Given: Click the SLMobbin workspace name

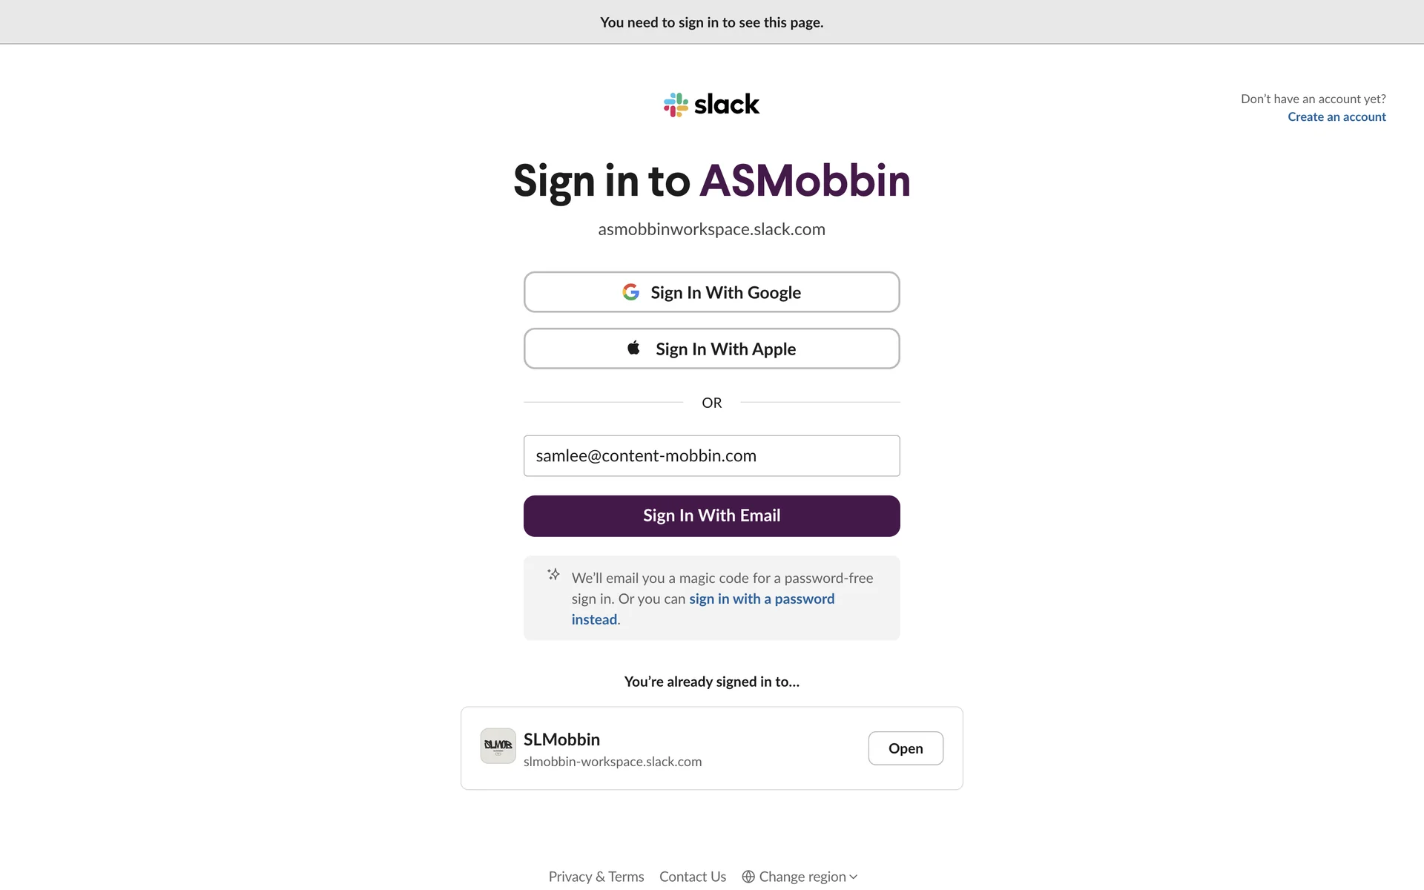Looking at the screenshot, I should (561, 739).
